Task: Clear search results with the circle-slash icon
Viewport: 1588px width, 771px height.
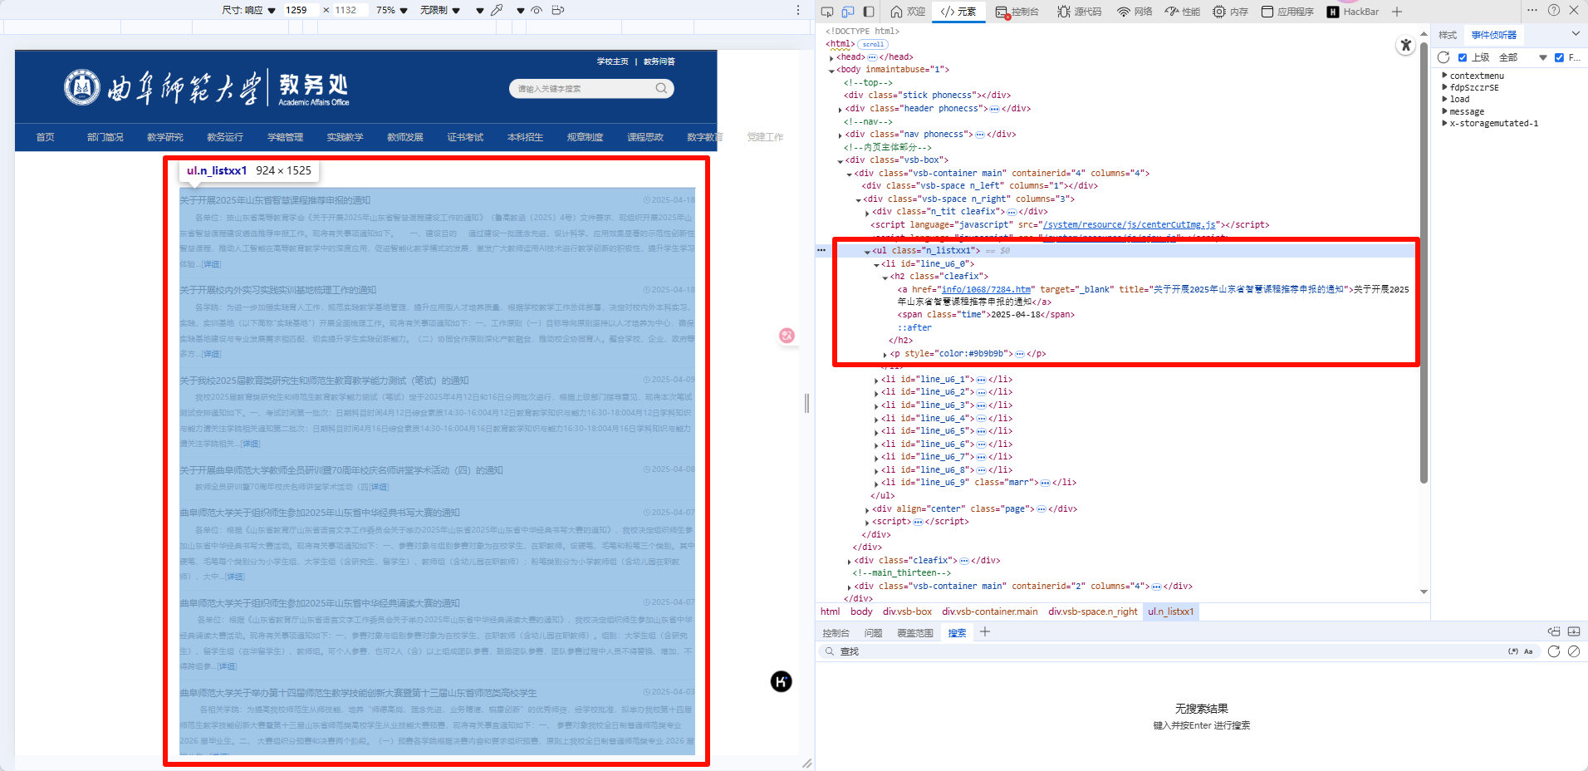Action: 1574,651
